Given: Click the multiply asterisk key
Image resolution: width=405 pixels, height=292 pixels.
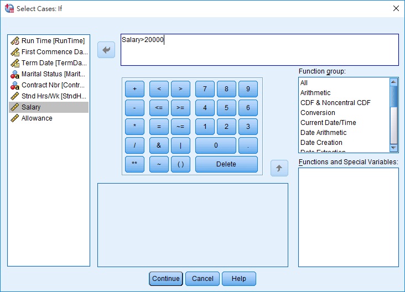Looking at the screenshot, I should pyautogui.click(x=134, y=127).
